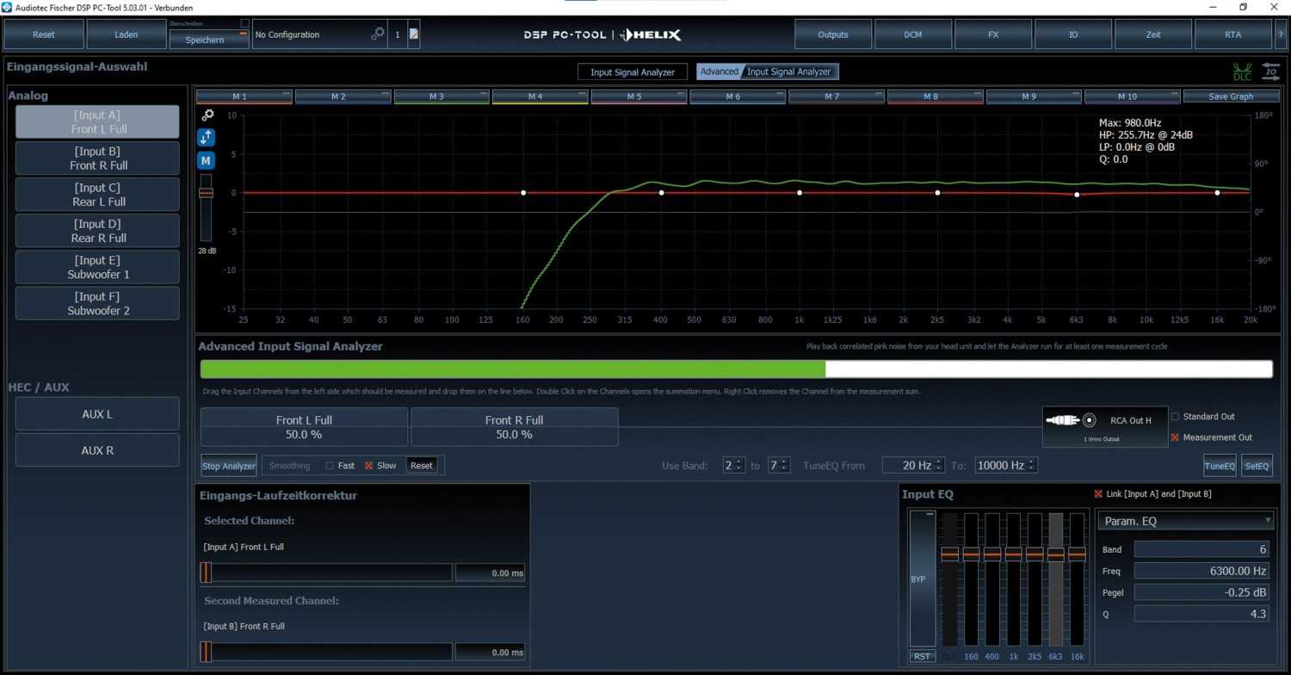Click the notepad edit icon beside slot 1
Image resolution: width=1291 pixels, height=675 pixels.
click(x=414, y=34)
